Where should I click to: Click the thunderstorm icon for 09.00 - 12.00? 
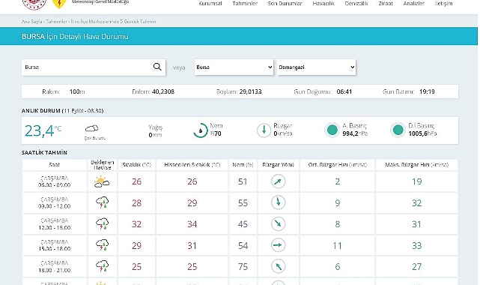102,202
